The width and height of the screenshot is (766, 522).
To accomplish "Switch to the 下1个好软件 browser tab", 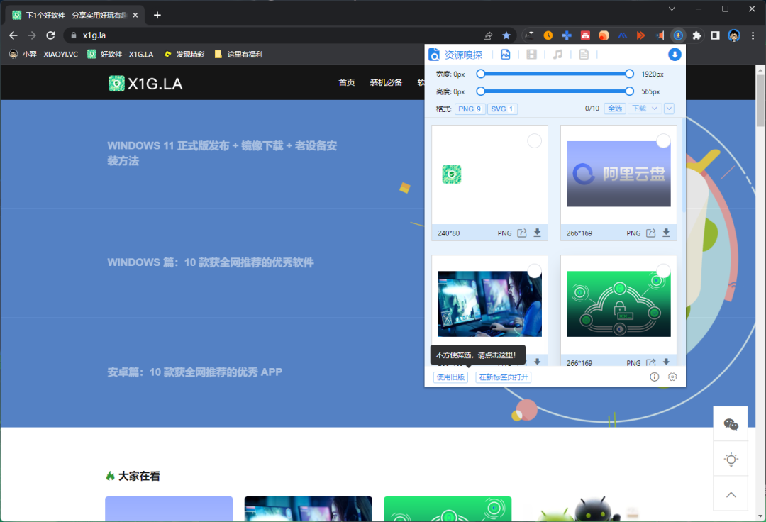I will pos(75,15).
